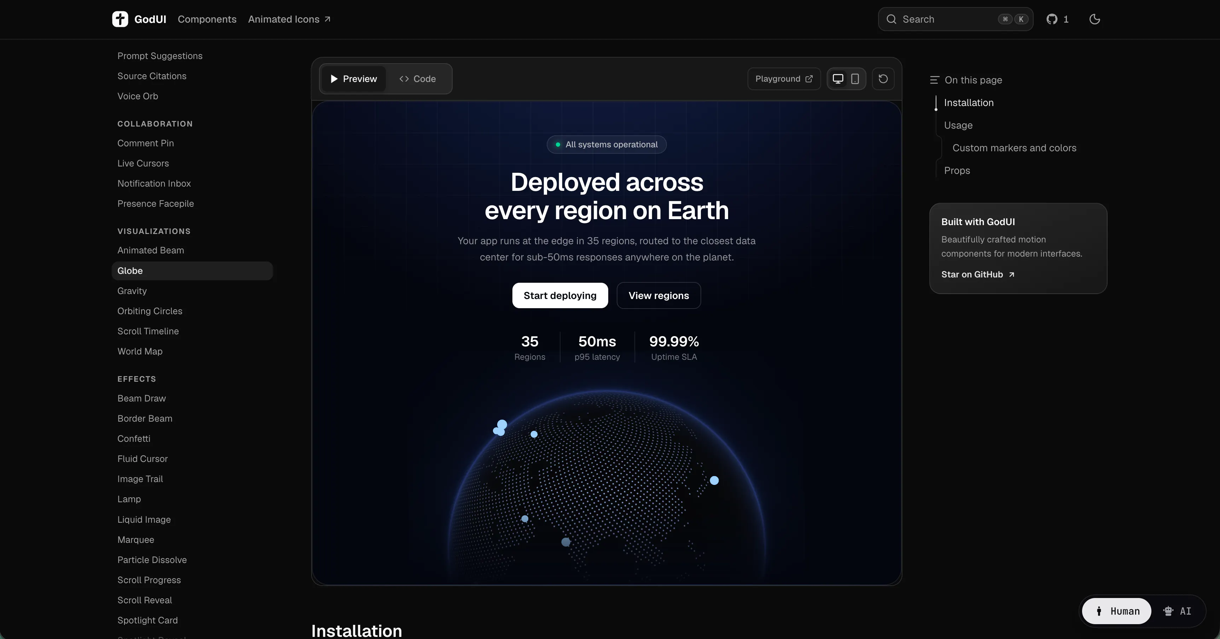Select the Code tab
The image size is (1220, 639).
click(417, 78)
